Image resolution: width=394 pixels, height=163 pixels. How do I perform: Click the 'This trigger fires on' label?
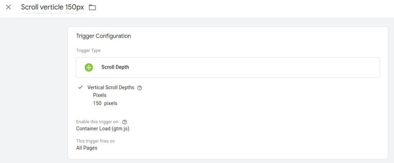[95, 141]
